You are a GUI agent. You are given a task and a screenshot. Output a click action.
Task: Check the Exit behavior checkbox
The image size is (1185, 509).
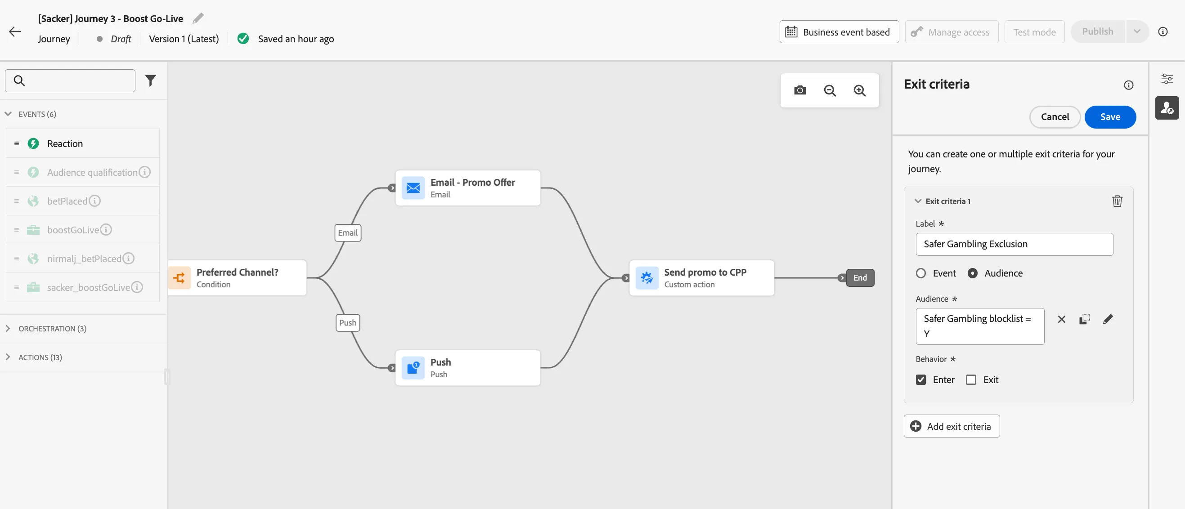[971, 380]
